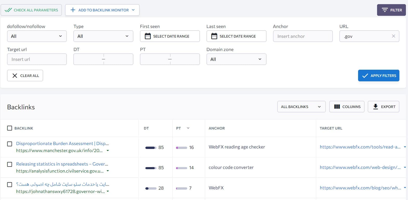This screenshot has width=408, height=200.
Task: Open the All Backlinks dropdown
Action: click(x=301, y=107)
